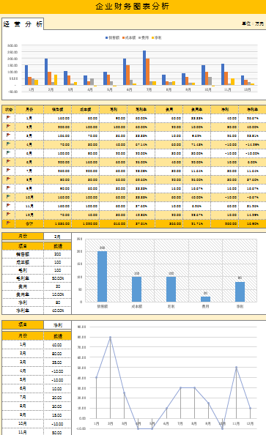Click the 2月 value 80.00 in the 净利 table
Image resolution: width=266 pixels, height=435 pixels.
(x=57, y=354)
